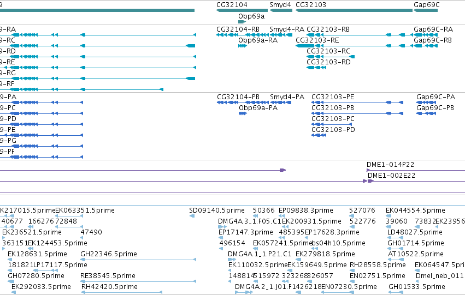Click protein CG32103-PE label

pyautogui.click(x=333, y=97)
